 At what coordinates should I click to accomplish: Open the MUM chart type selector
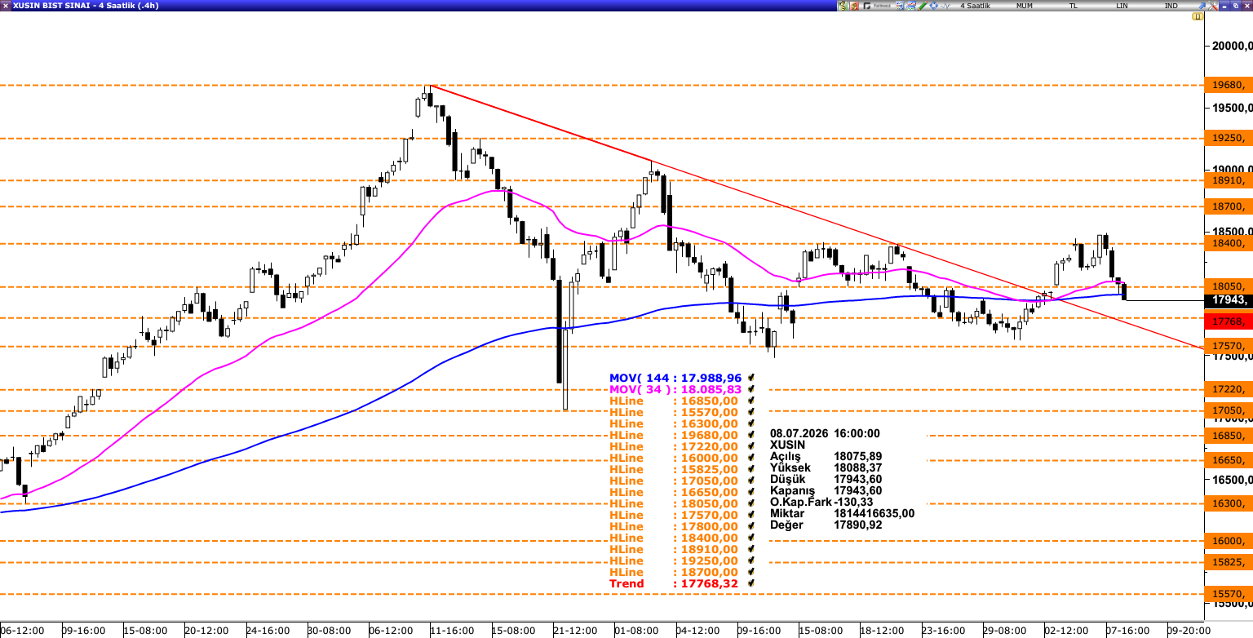click(1025, 6)
